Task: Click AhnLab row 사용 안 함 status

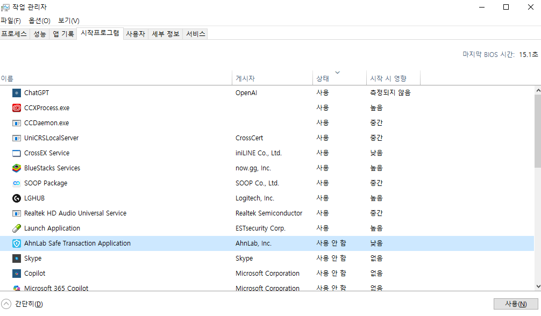Action: click(331, 243)
